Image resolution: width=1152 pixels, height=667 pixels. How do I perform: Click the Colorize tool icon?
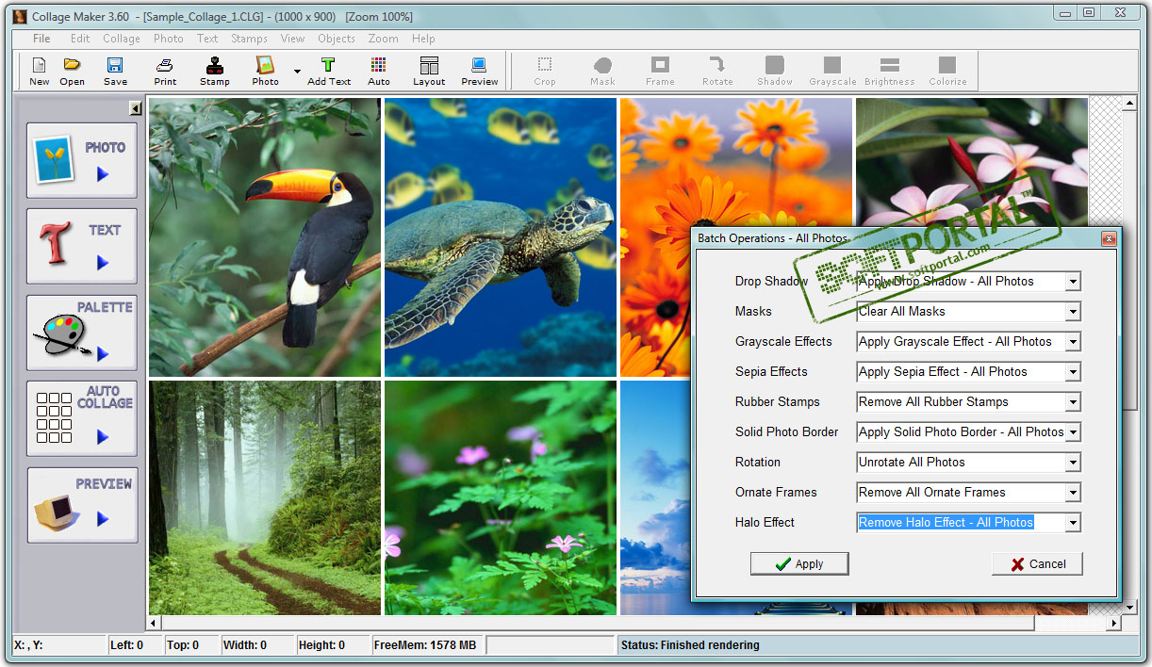[947, 71]
